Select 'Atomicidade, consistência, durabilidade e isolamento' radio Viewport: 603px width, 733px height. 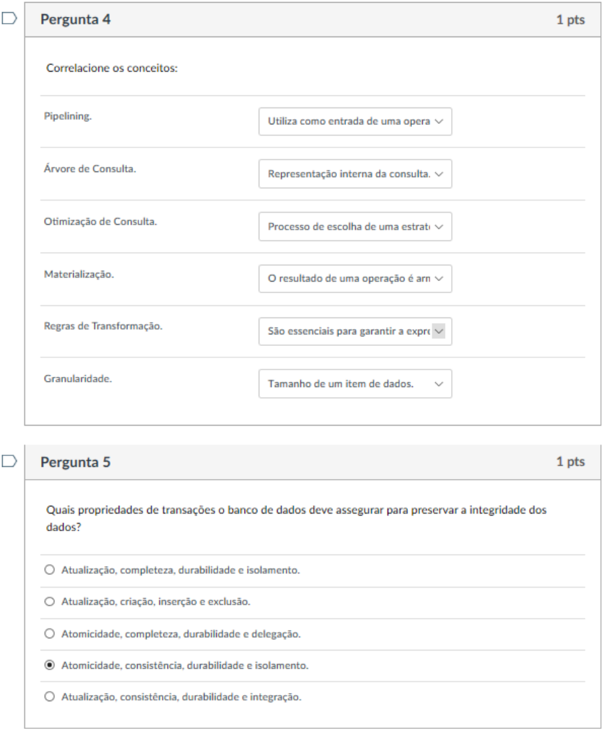[49, 665]
